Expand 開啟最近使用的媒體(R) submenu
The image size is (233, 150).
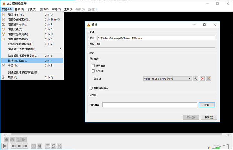pyautogui.click(x=32, y=49)
